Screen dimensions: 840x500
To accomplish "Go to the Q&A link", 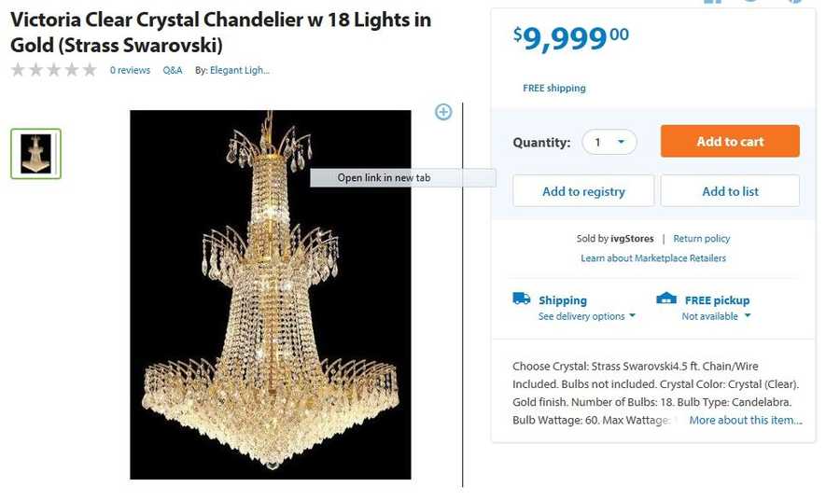I will pos(173,70).
